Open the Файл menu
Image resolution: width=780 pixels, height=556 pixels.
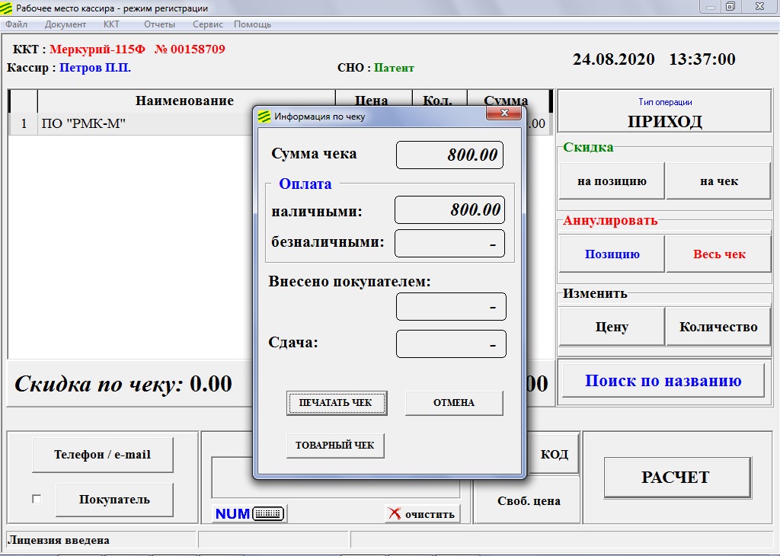pyautogui.click(x=16, y=24)
